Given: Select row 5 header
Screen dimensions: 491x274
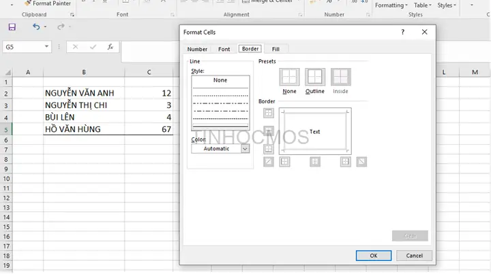Looking at the screenshot, I should 6,129.
